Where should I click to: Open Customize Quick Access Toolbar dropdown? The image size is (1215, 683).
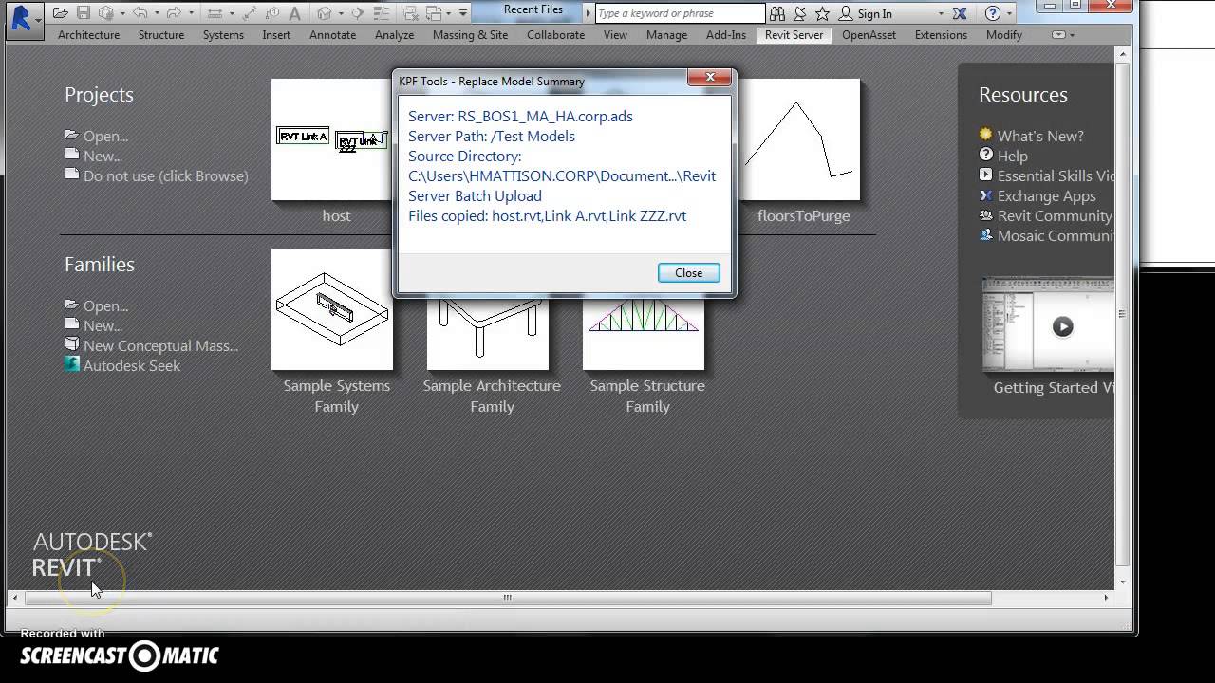click(463, 14)
